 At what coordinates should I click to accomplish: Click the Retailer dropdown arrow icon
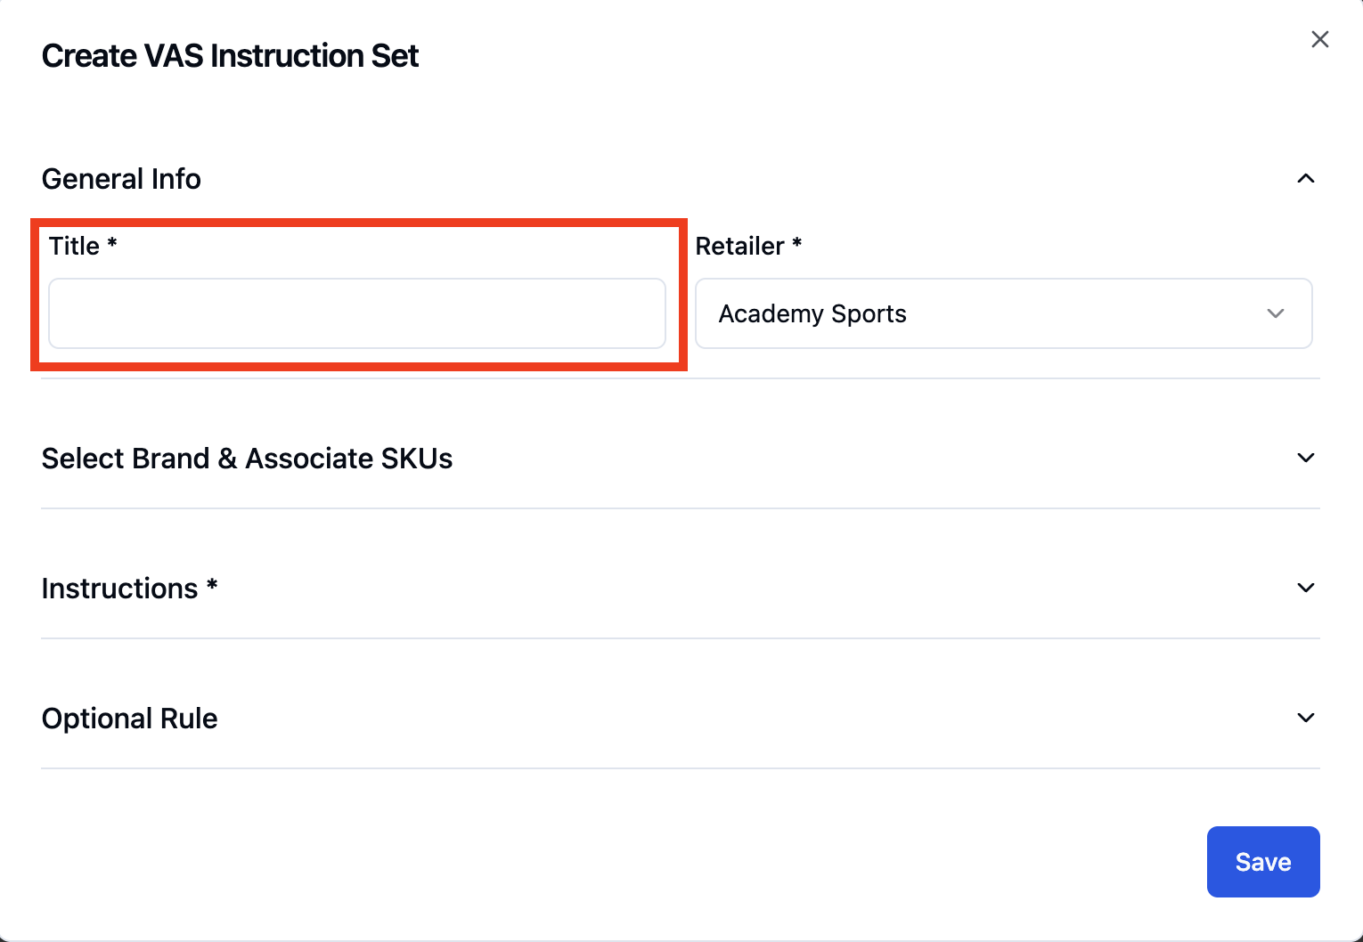1275,313
